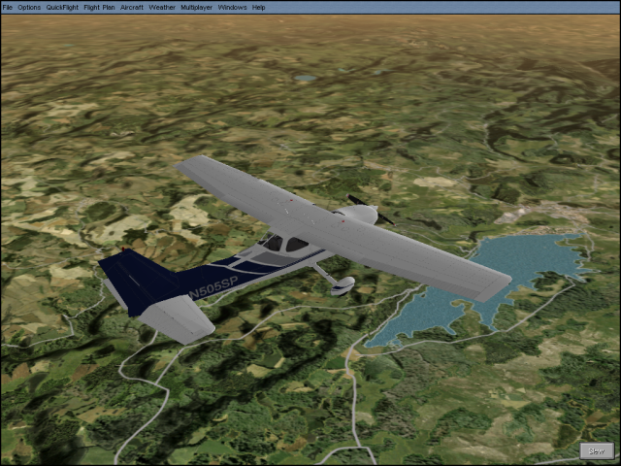Open the Flight Plan menu
This screenshot has height=466, width=621.
(x=99, y=7)
